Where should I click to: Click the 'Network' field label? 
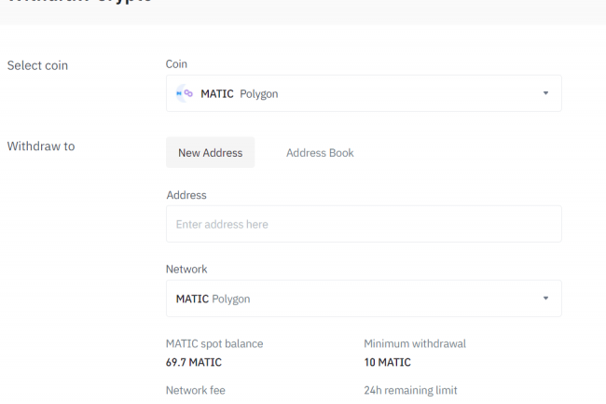coord(186,269)
